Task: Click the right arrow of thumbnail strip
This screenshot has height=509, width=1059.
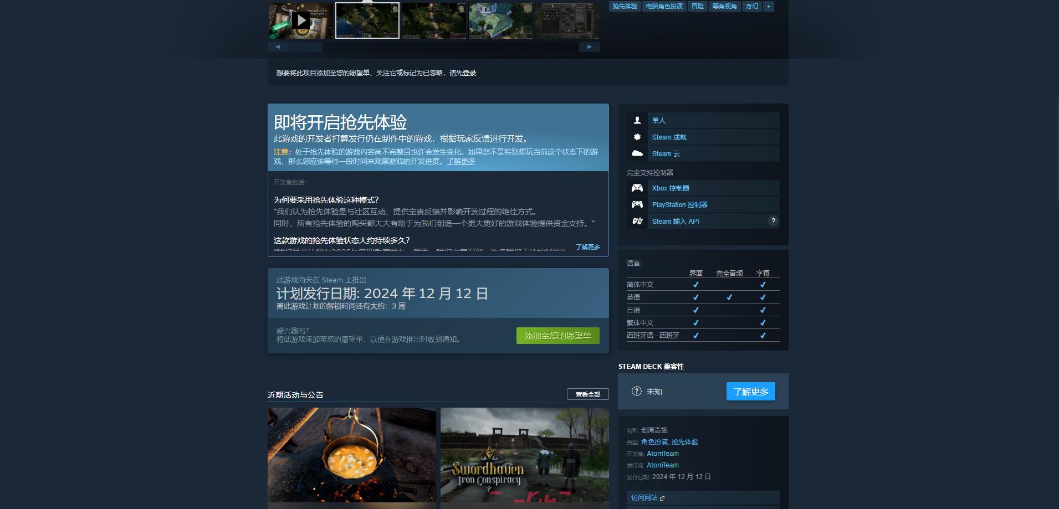Action: [590, 47]
